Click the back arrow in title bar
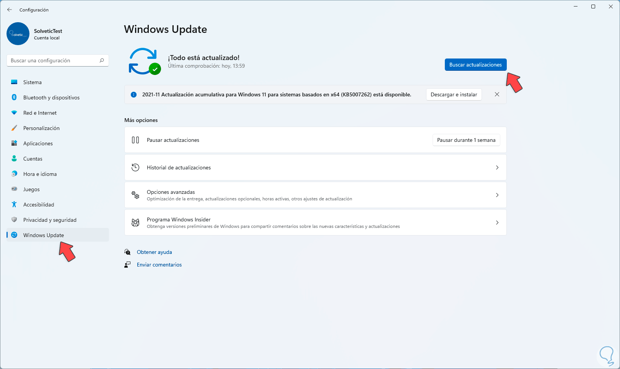620x369 pixels. pos(10,10)
